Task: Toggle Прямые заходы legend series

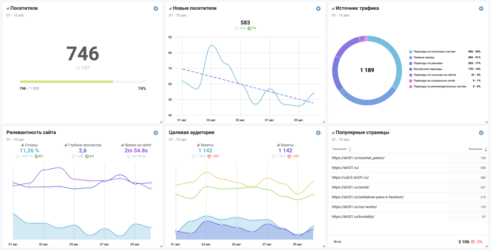Action: [x=424, y=57]
